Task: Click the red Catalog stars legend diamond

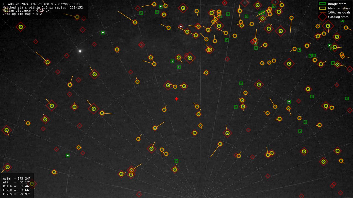Action: pos(323,17)
